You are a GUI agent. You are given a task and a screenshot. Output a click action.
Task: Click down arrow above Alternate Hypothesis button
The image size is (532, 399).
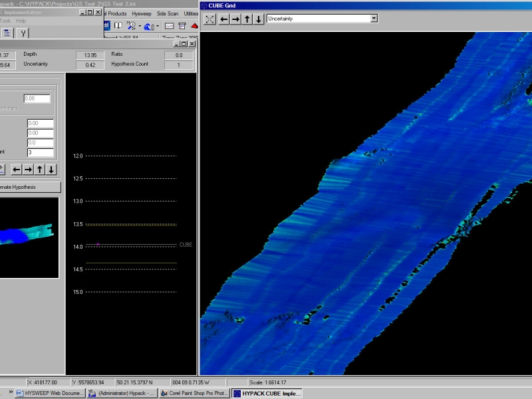[51, 170]
